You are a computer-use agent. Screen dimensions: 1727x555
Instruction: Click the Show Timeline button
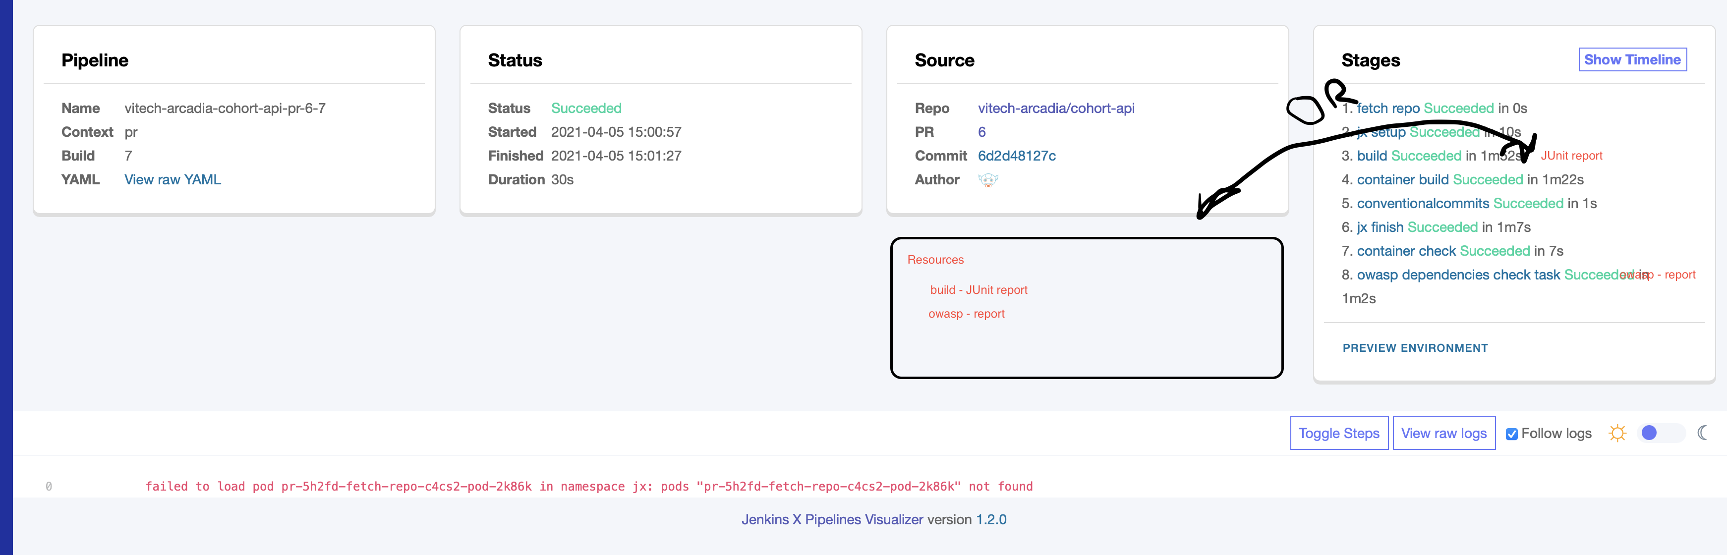tap(1632, 59)
